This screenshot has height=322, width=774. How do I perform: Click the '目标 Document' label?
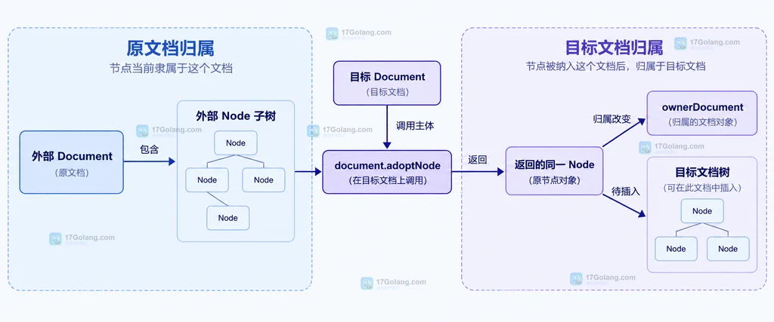[388, 77]
